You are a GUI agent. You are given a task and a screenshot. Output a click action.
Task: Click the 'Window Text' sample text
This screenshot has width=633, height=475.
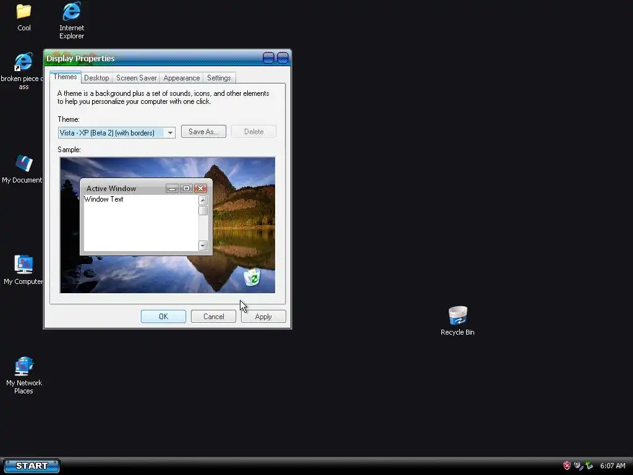104,199
